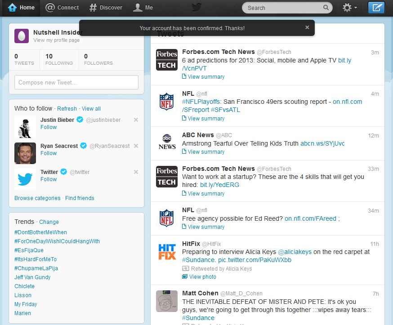Click Matt Cohen's avatar

tap(167, 301)
